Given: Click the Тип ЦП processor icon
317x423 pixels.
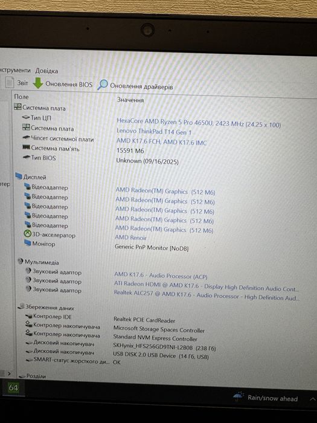Looking at the screenshot, I should point(26,117).
